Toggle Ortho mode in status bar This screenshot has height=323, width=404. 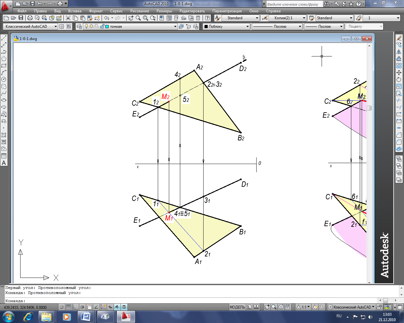tap(75, 307)
